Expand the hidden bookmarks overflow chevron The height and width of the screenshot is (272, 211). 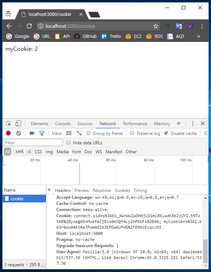tap(199, 36)
